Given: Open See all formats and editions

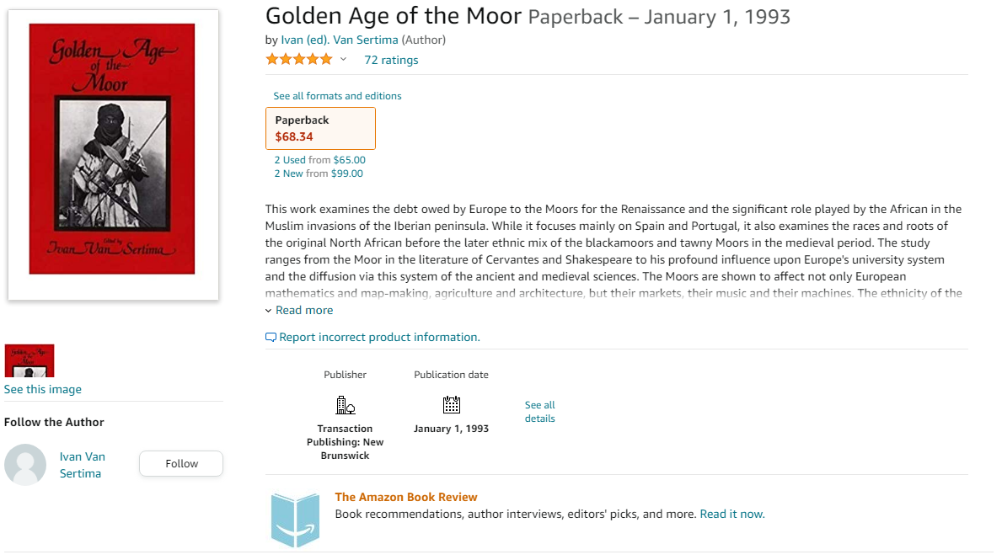Looking at the screenshot, I should pos(337,96).
